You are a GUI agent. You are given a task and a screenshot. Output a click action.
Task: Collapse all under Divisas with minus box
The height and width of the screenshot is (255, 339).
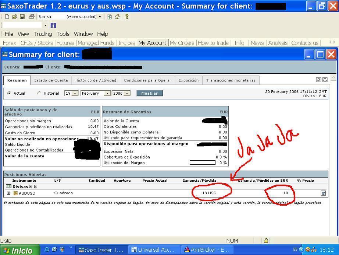(36, 186)
